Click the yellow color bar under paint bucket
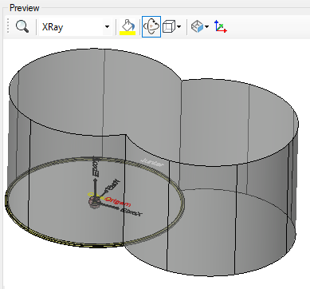Screen dimensions: 310x289 (128, 33)
